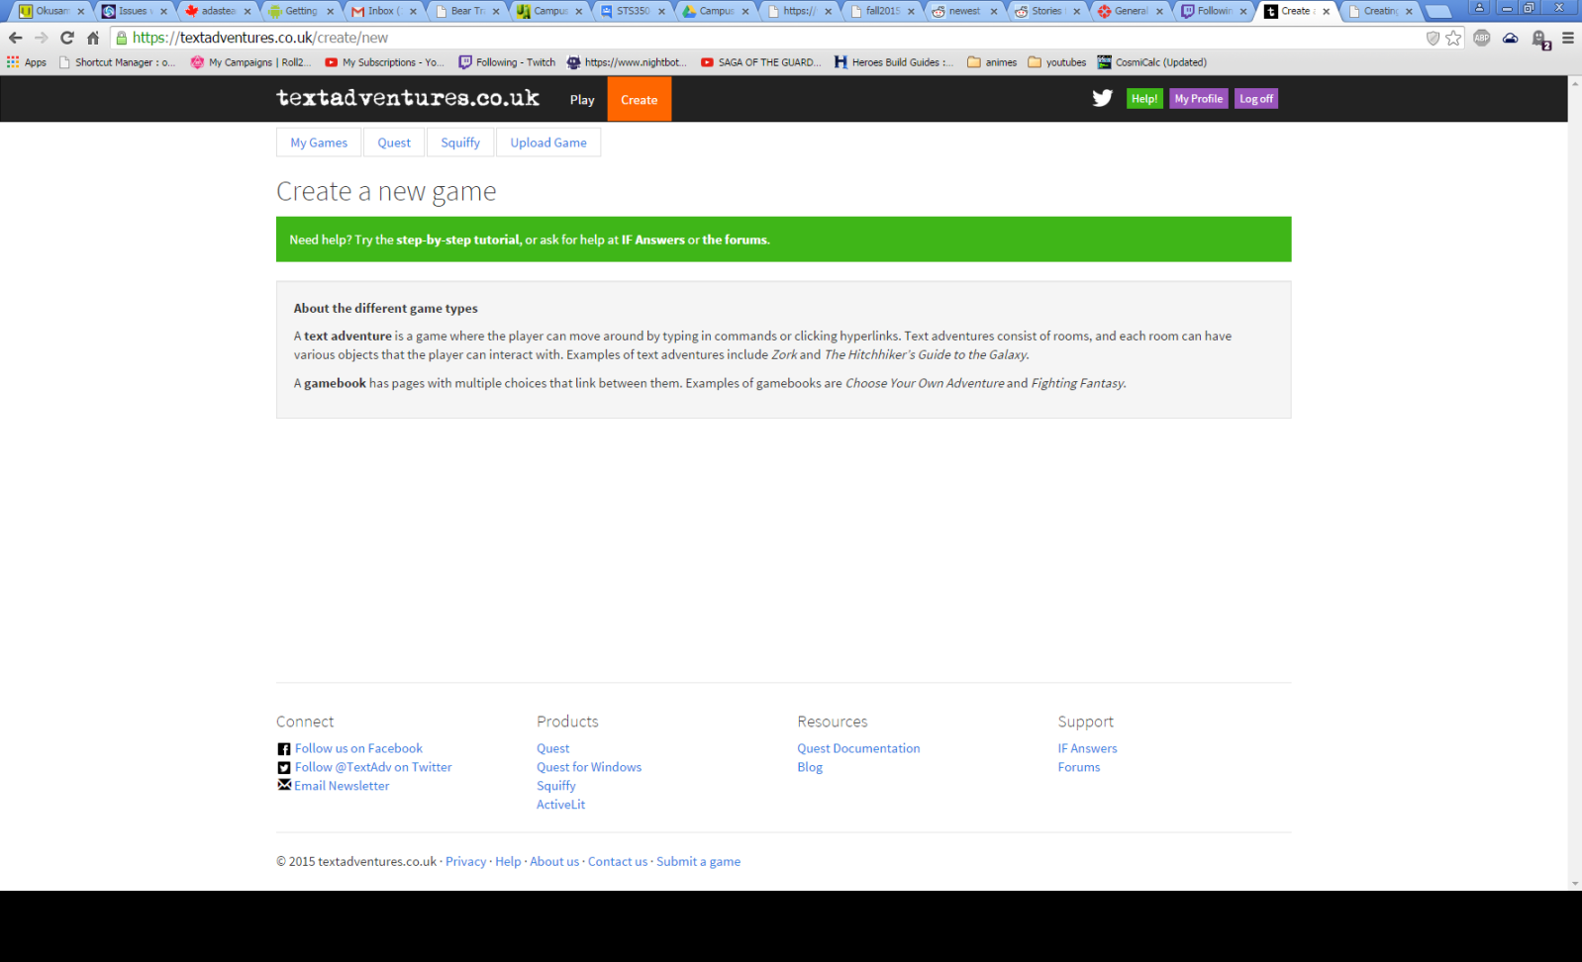Open the Quest Documentation link
The image size is (1582, 962).
coord(858,748)
